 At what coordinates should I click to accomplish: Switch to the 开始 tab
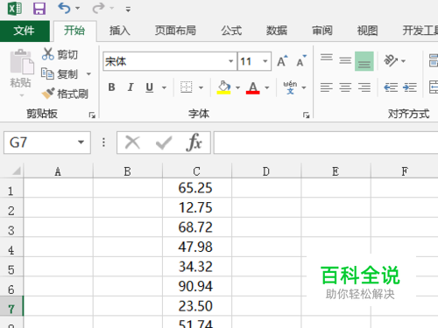coord(74,31)
